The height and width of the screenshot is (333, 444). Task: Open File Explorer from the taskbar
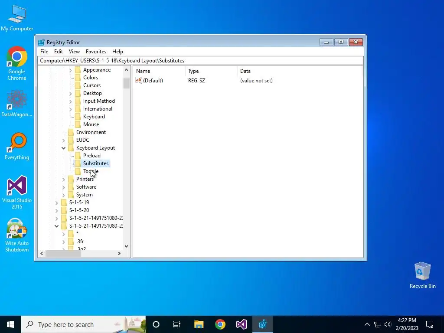[x=199, y=324]
